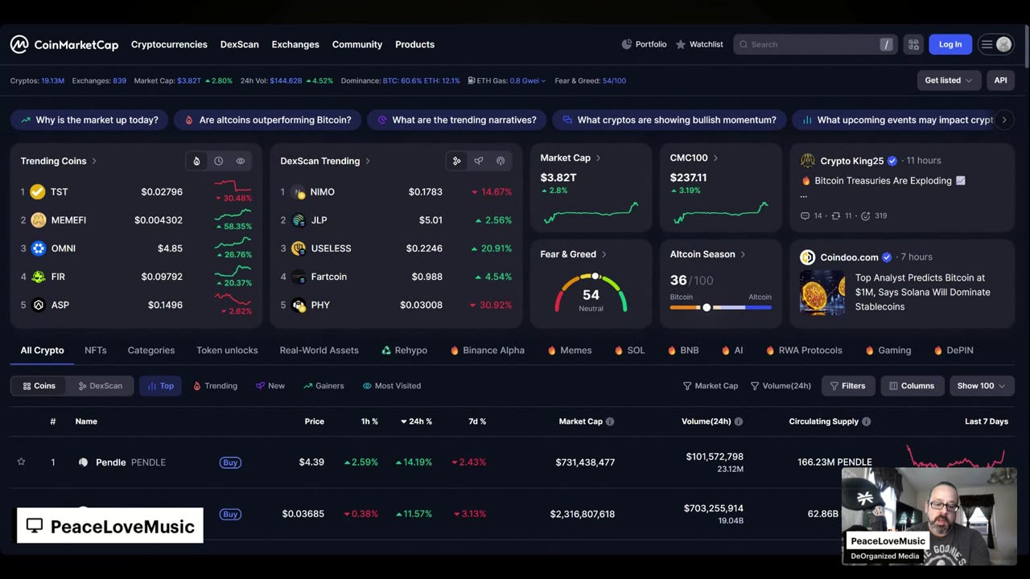The image size is (1030, 579).
Task: Select the TST coin icon in Trending Coins
Action: [x=38, y=191]
